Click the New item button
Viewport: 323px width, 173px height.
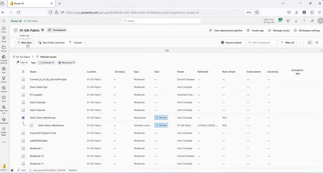pos(24,43)
